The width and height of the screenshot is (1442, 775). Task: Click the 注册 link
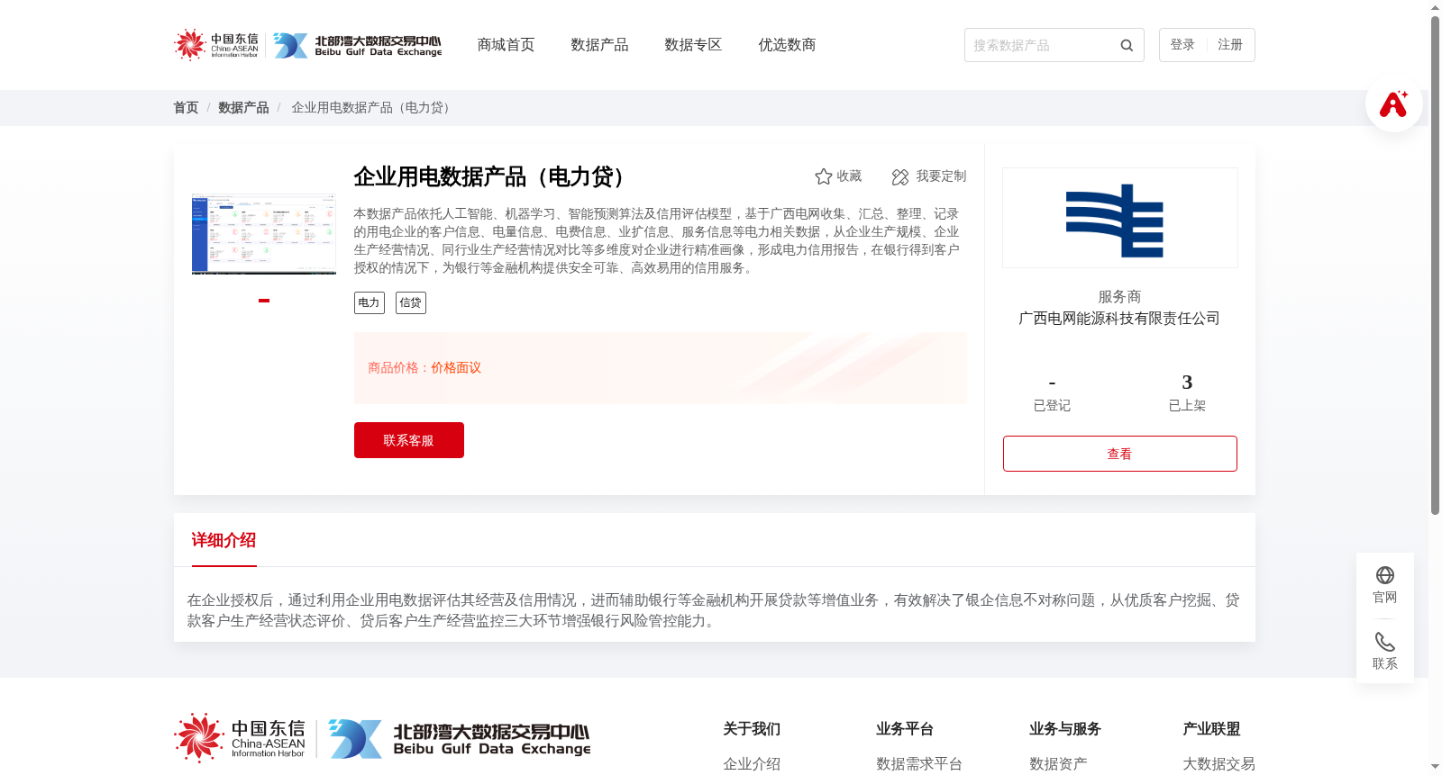pyautogui.click(x=1230, y=45)
